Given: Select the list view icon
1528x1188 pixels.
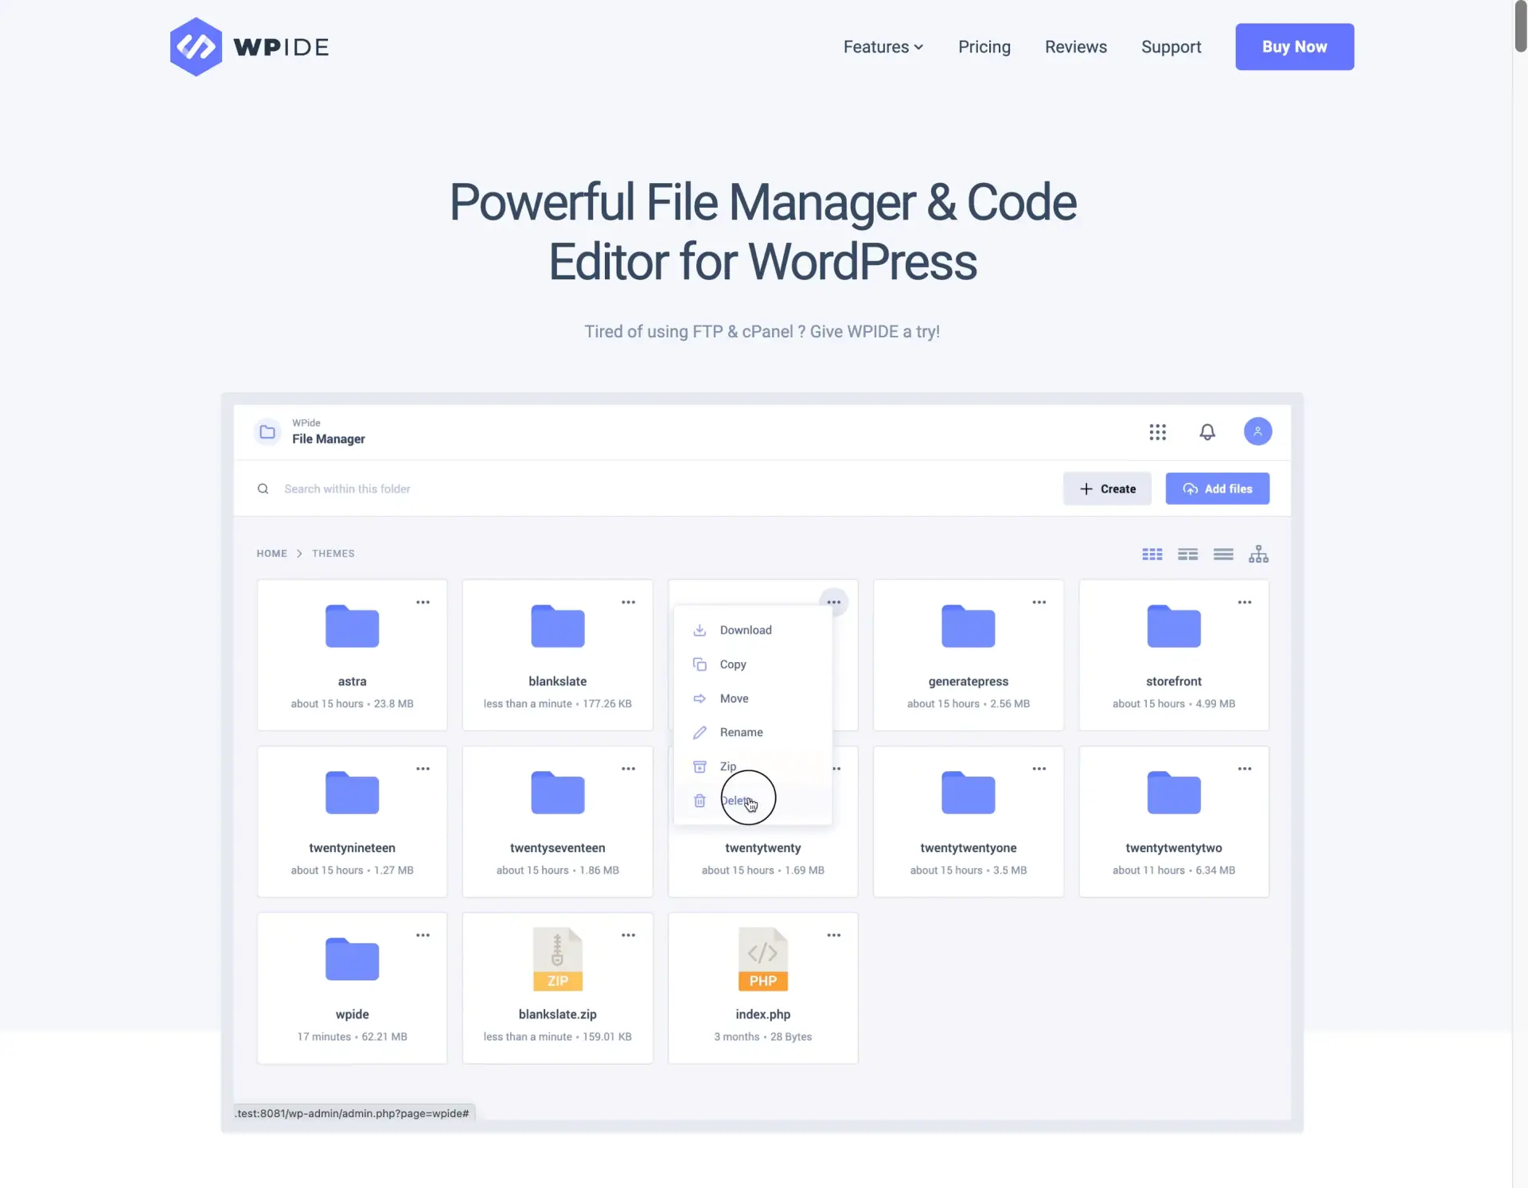Looking at the screenshot, I should [1223, 553].
